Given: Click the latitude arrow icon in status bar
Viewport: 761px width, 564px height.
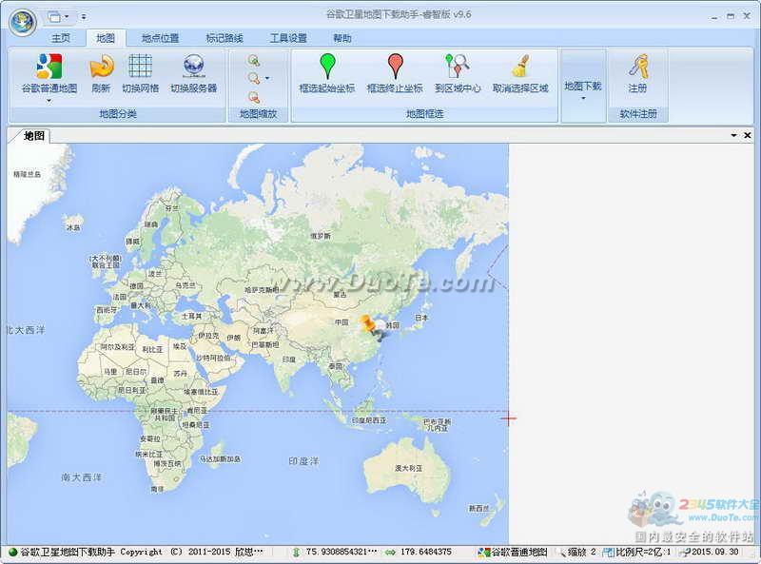Looking at the screenshot, I should click(296, 552).
